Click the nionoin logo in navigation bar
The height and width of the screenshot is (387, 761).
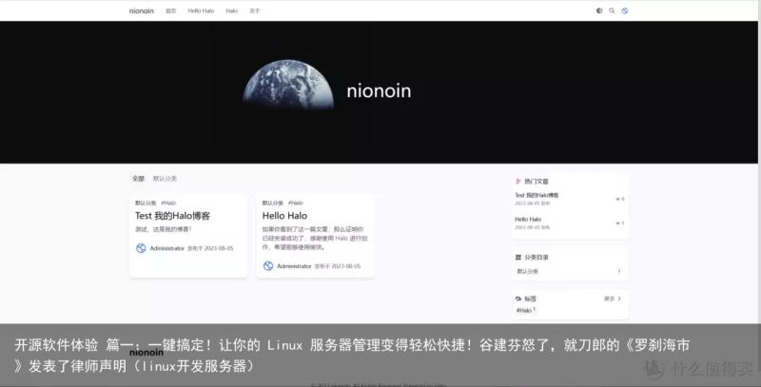(x=141, y=10)
